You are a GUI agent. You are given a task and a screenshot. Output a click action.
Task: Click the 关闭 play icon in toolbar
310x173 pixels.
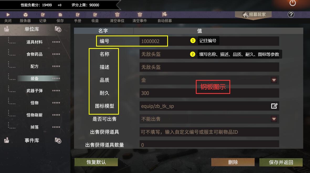coord(8,15)
